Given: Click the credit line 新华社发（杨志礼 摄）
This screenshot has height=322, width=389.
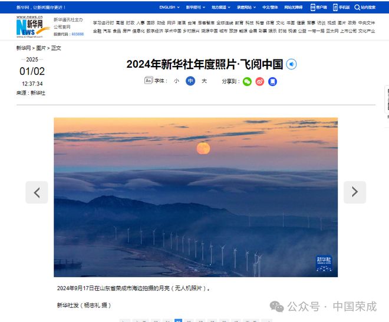Looking at the screenshot, I should click(x=84, y=305).
